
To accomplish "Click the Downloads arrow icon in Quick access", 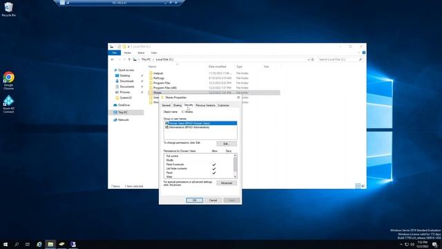I will (x=117, y=81).
